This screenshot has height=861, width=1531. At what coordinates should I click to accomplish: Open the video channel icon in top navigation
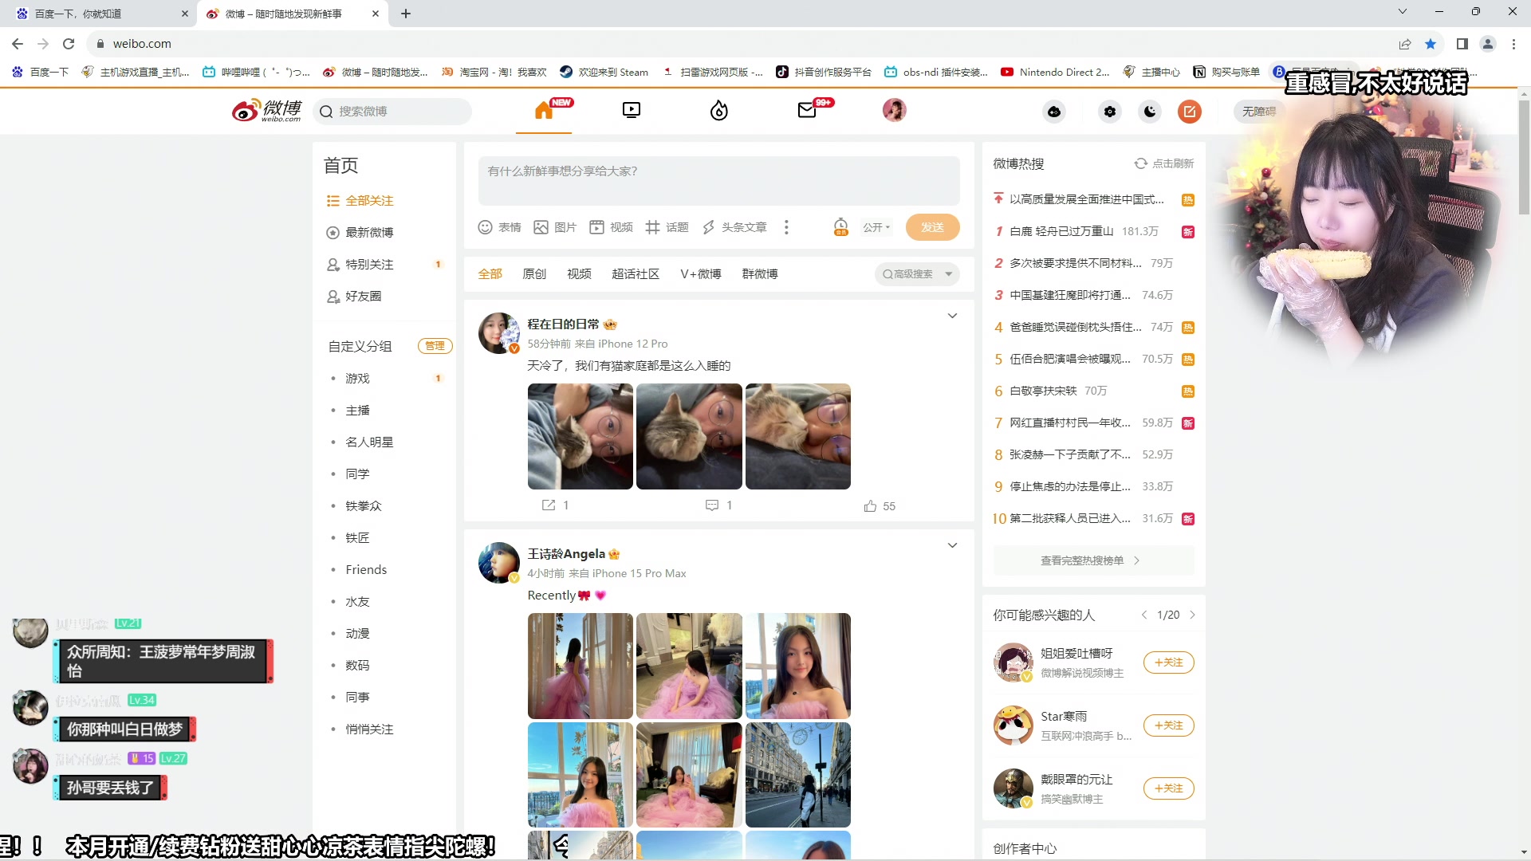click(x=631, y=110)
